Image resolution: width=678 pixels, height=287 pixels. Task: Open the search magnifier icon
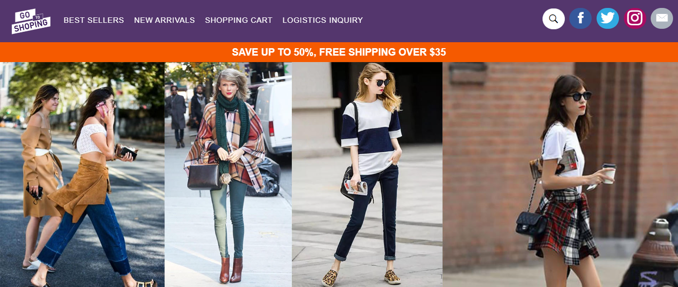click(x=553, y=19)
